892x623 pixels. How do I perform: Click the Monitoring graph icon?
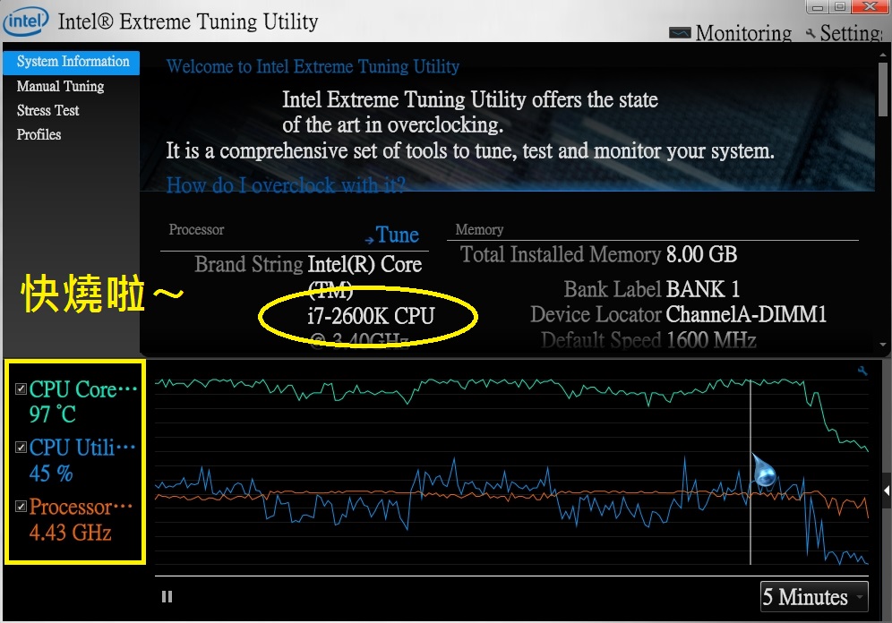pos(680,32)
